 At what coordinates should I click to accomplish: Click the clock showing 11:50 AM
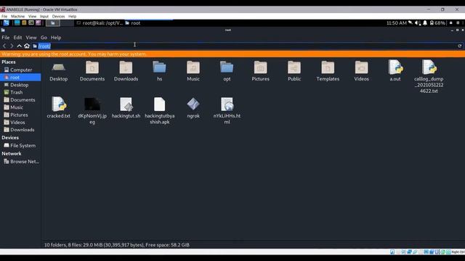(396, 22)
